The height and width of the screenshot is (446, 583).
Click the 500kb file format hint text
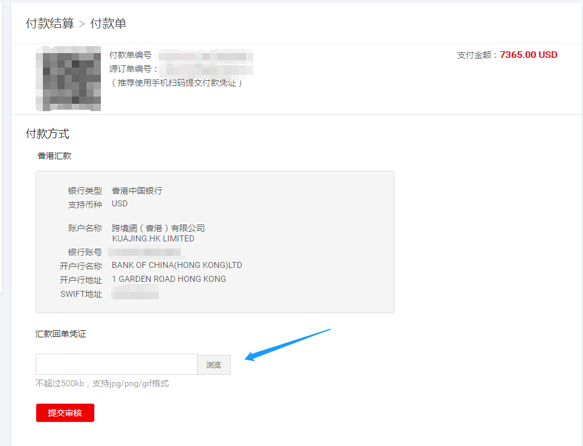(x=102, y=383)
